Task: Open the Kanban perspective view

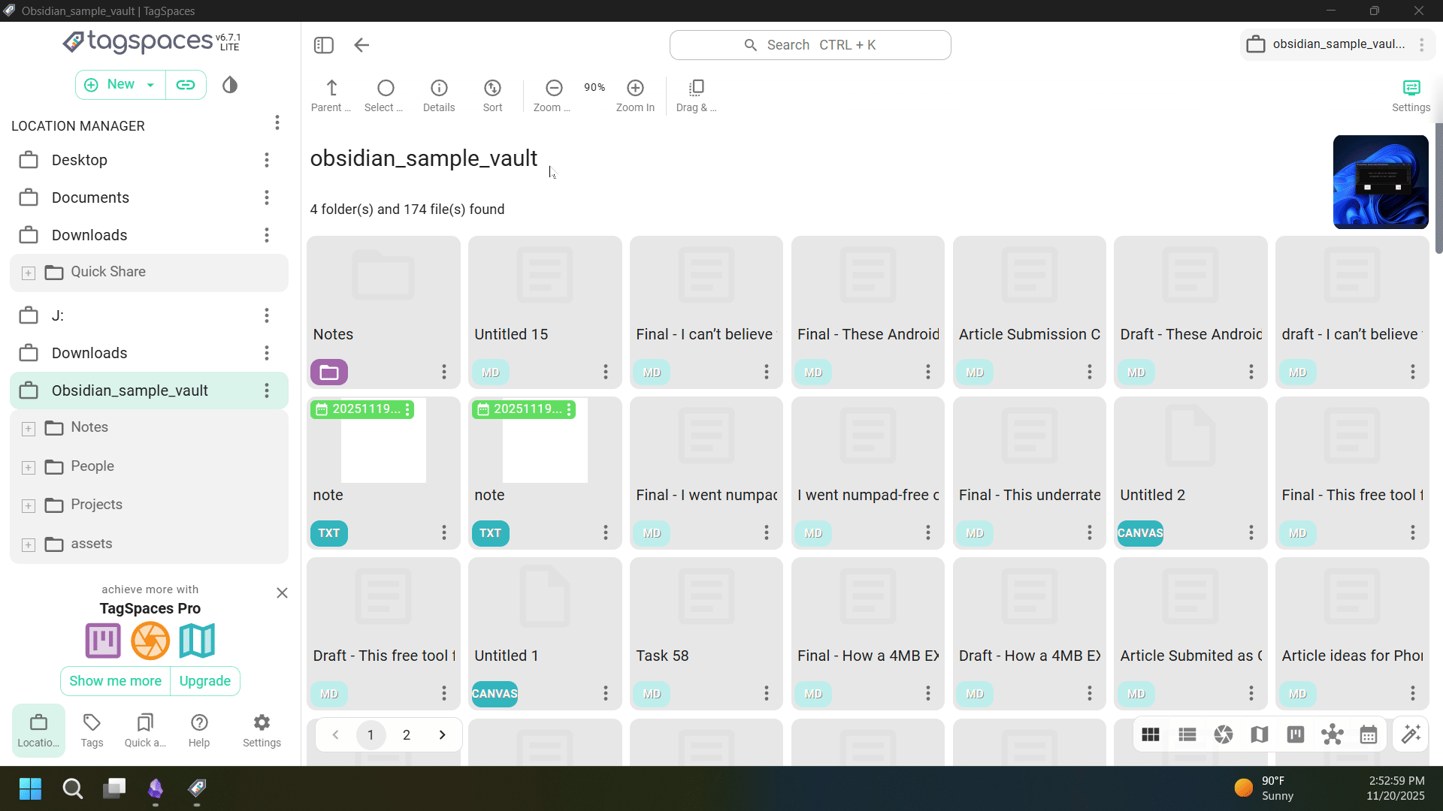Action: [x=1295, y=734]
